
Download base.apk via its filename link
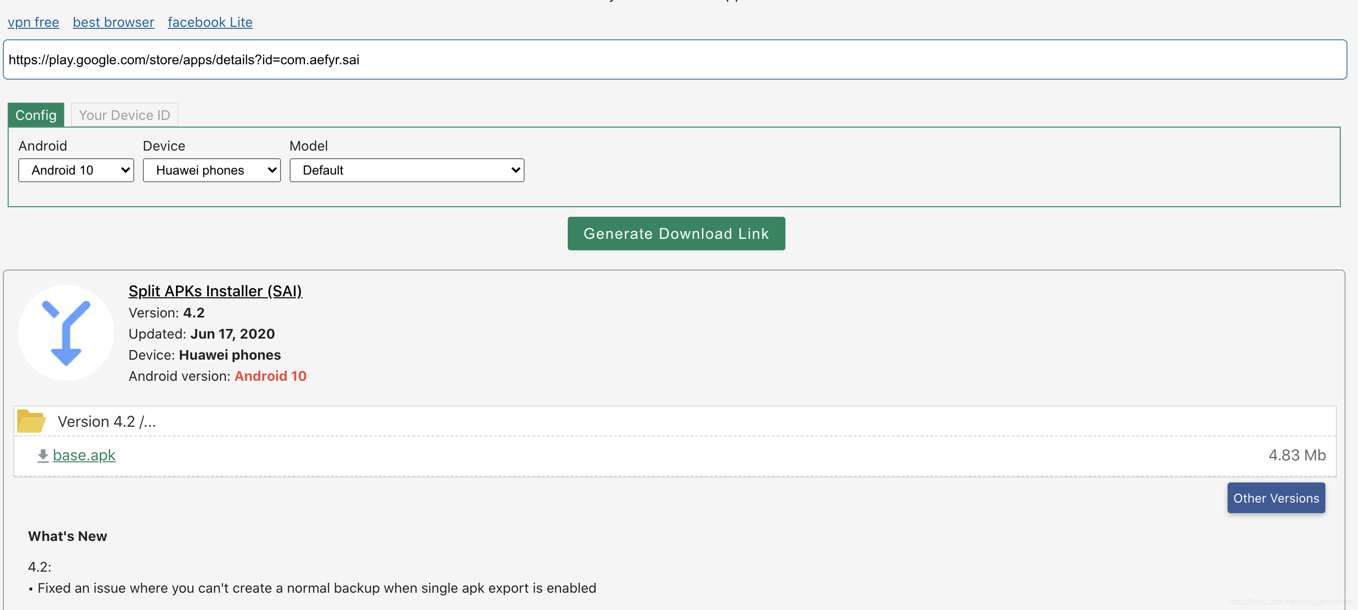pyautogui.click(x=84, y=456)
